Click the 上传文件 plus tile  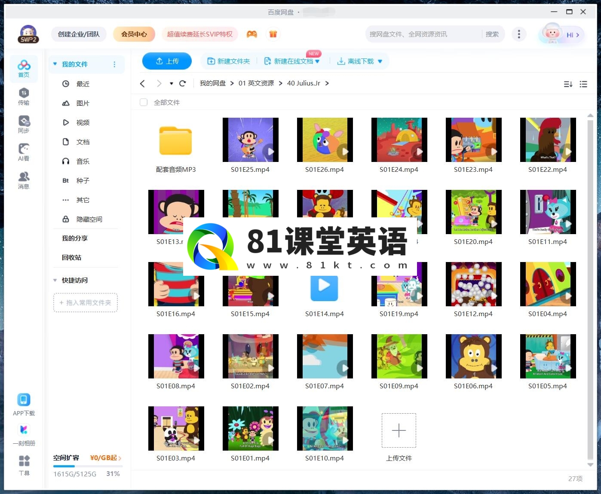tap(399, 430)
